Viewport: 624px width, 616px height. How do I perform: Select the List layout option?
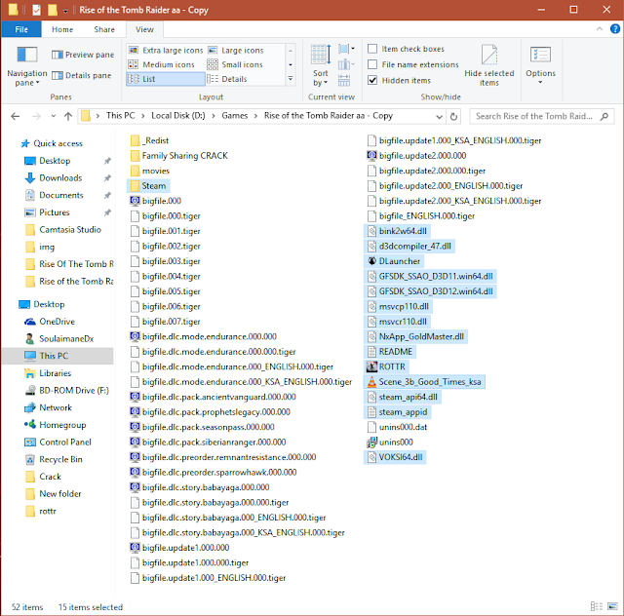coord(166,79)
